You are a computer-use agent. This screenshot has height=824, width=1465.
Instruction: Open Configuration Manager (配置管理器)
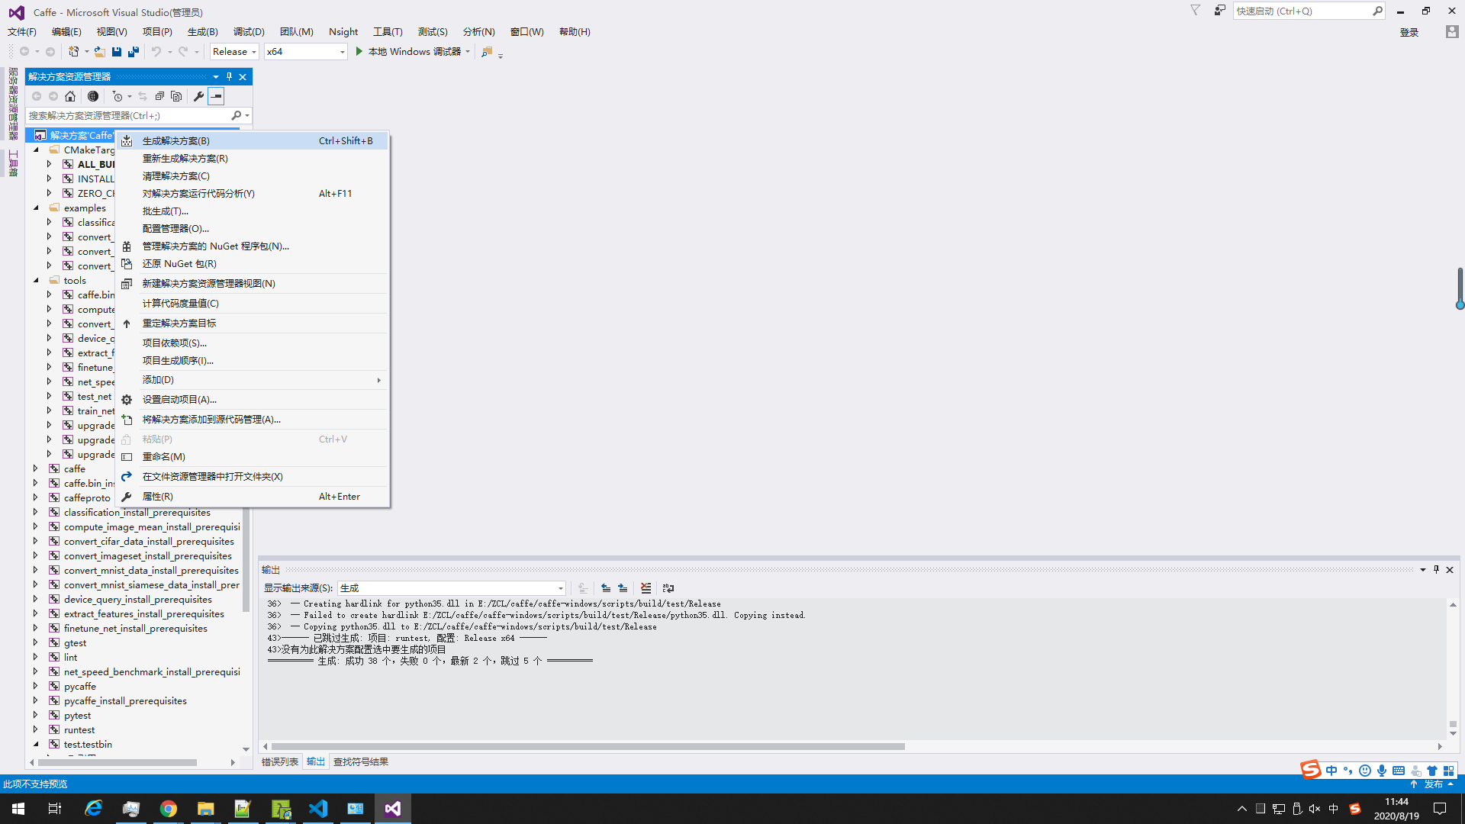253,228
